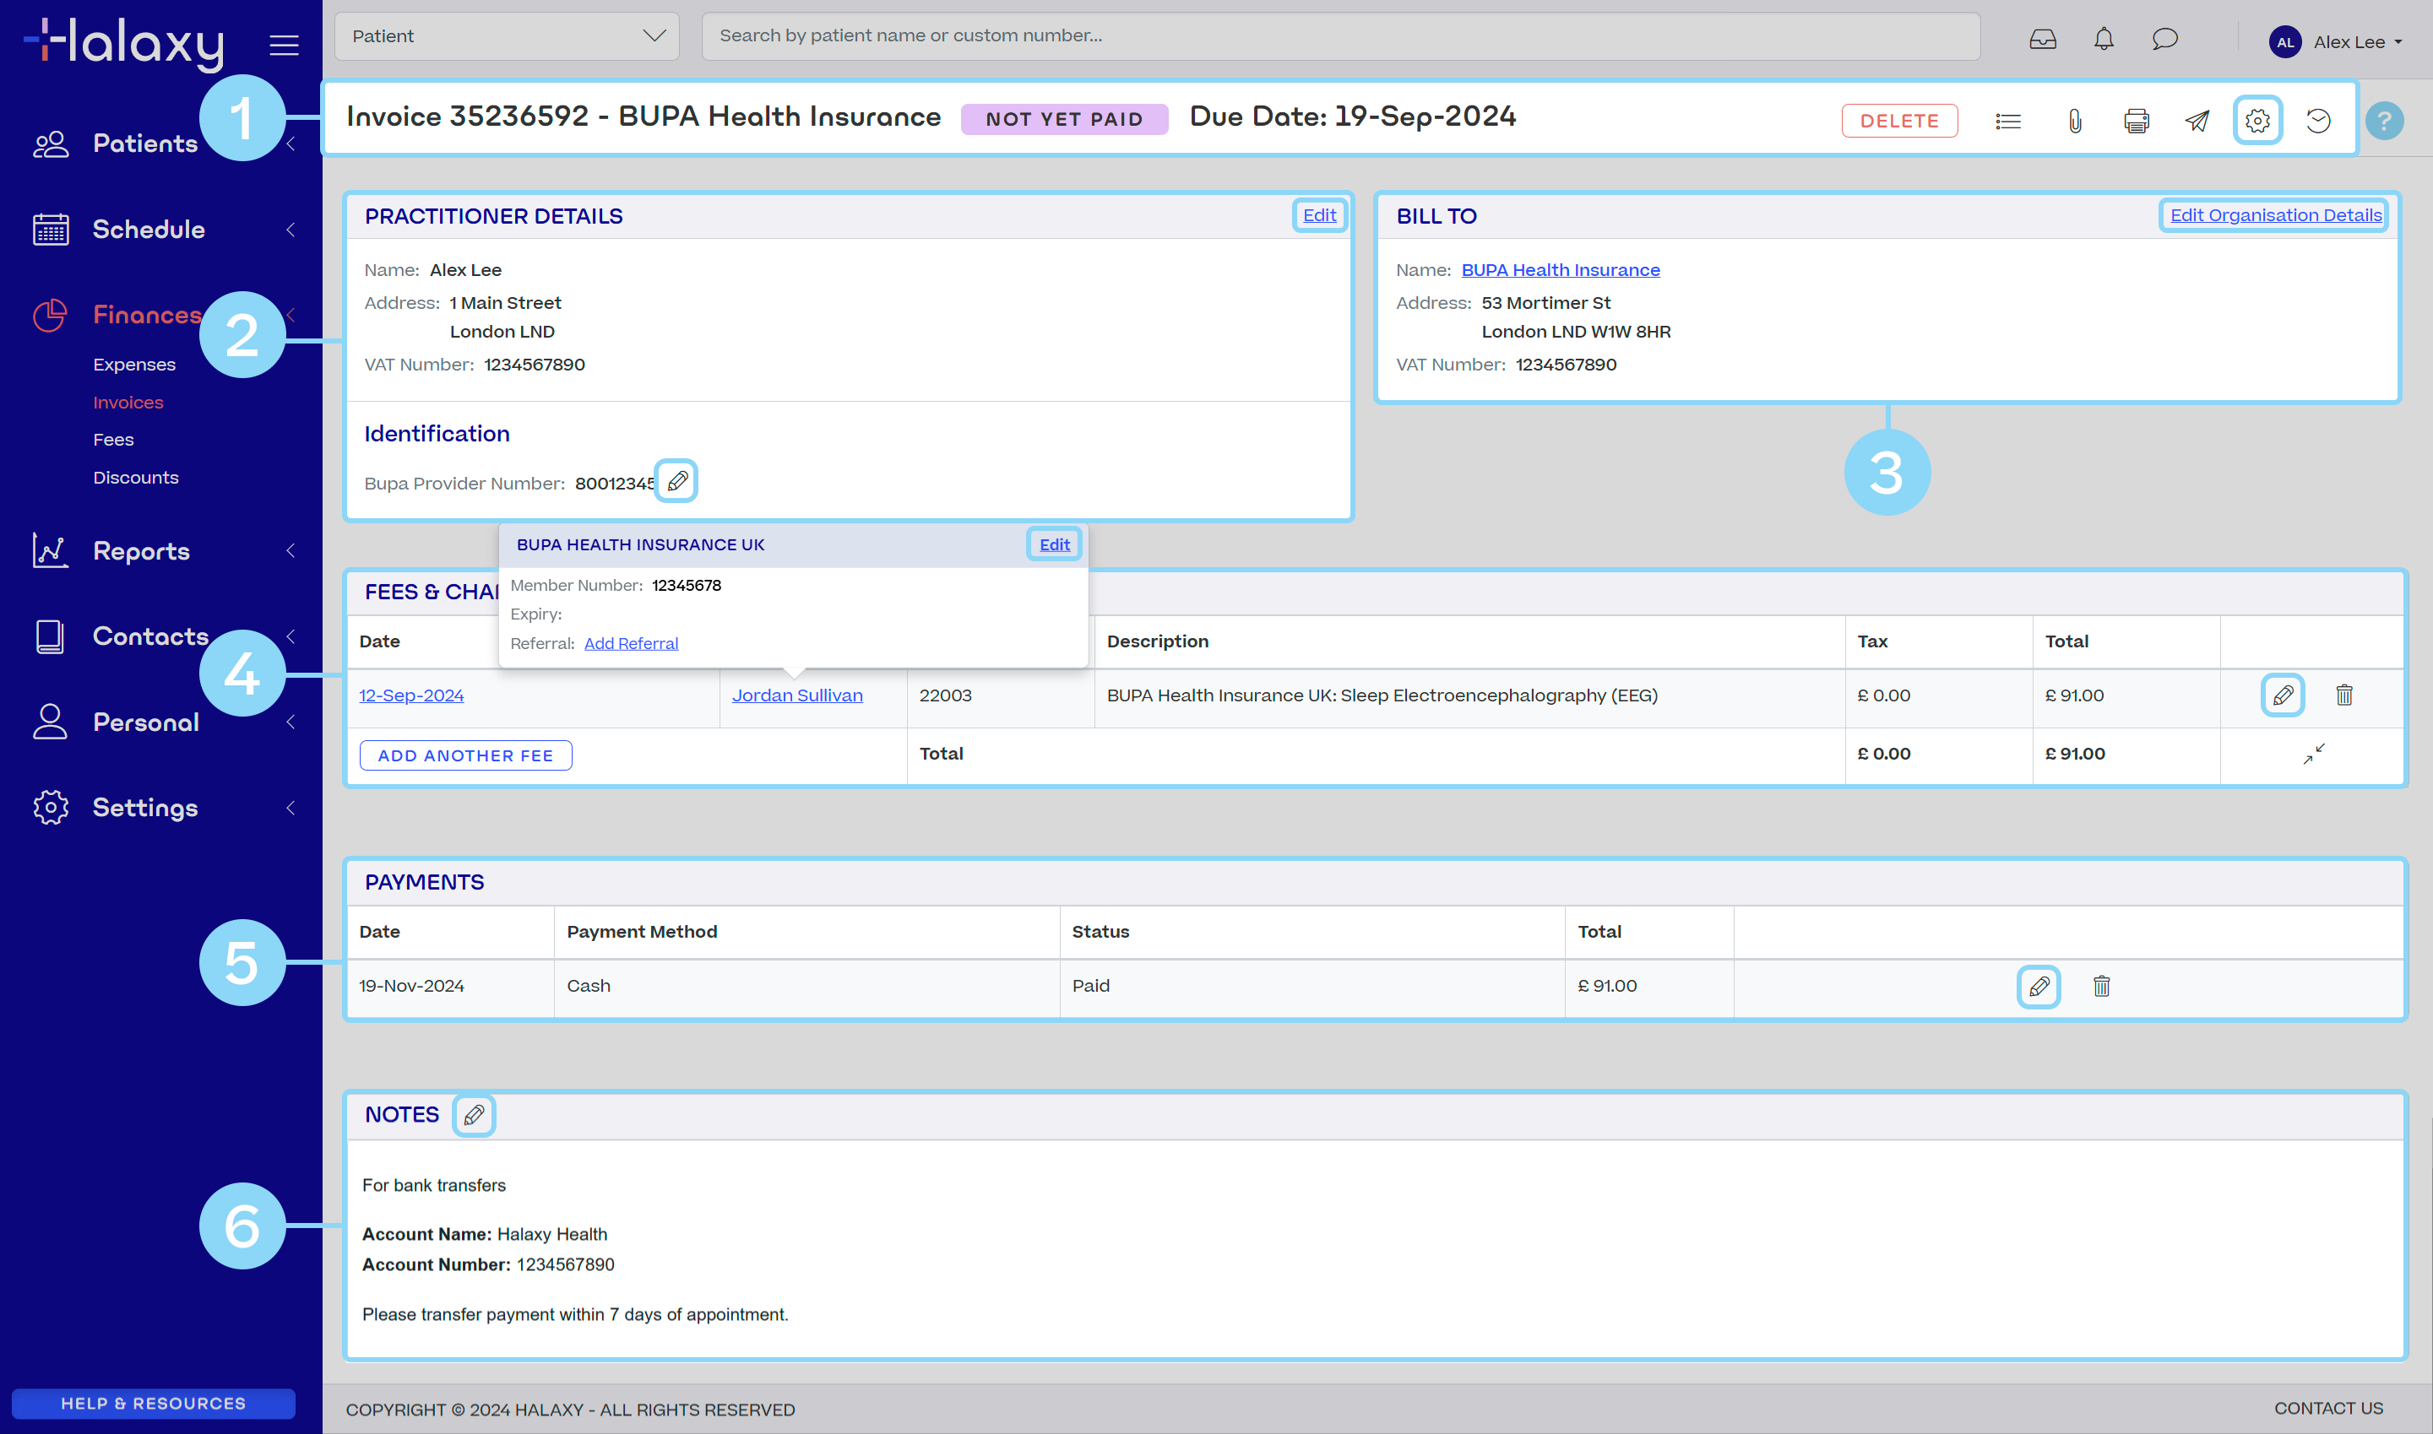Screen dimensions: 2433x1434
Task: Click the Reports chart icon
Action: pyautogui.click(x=51, y=551)
